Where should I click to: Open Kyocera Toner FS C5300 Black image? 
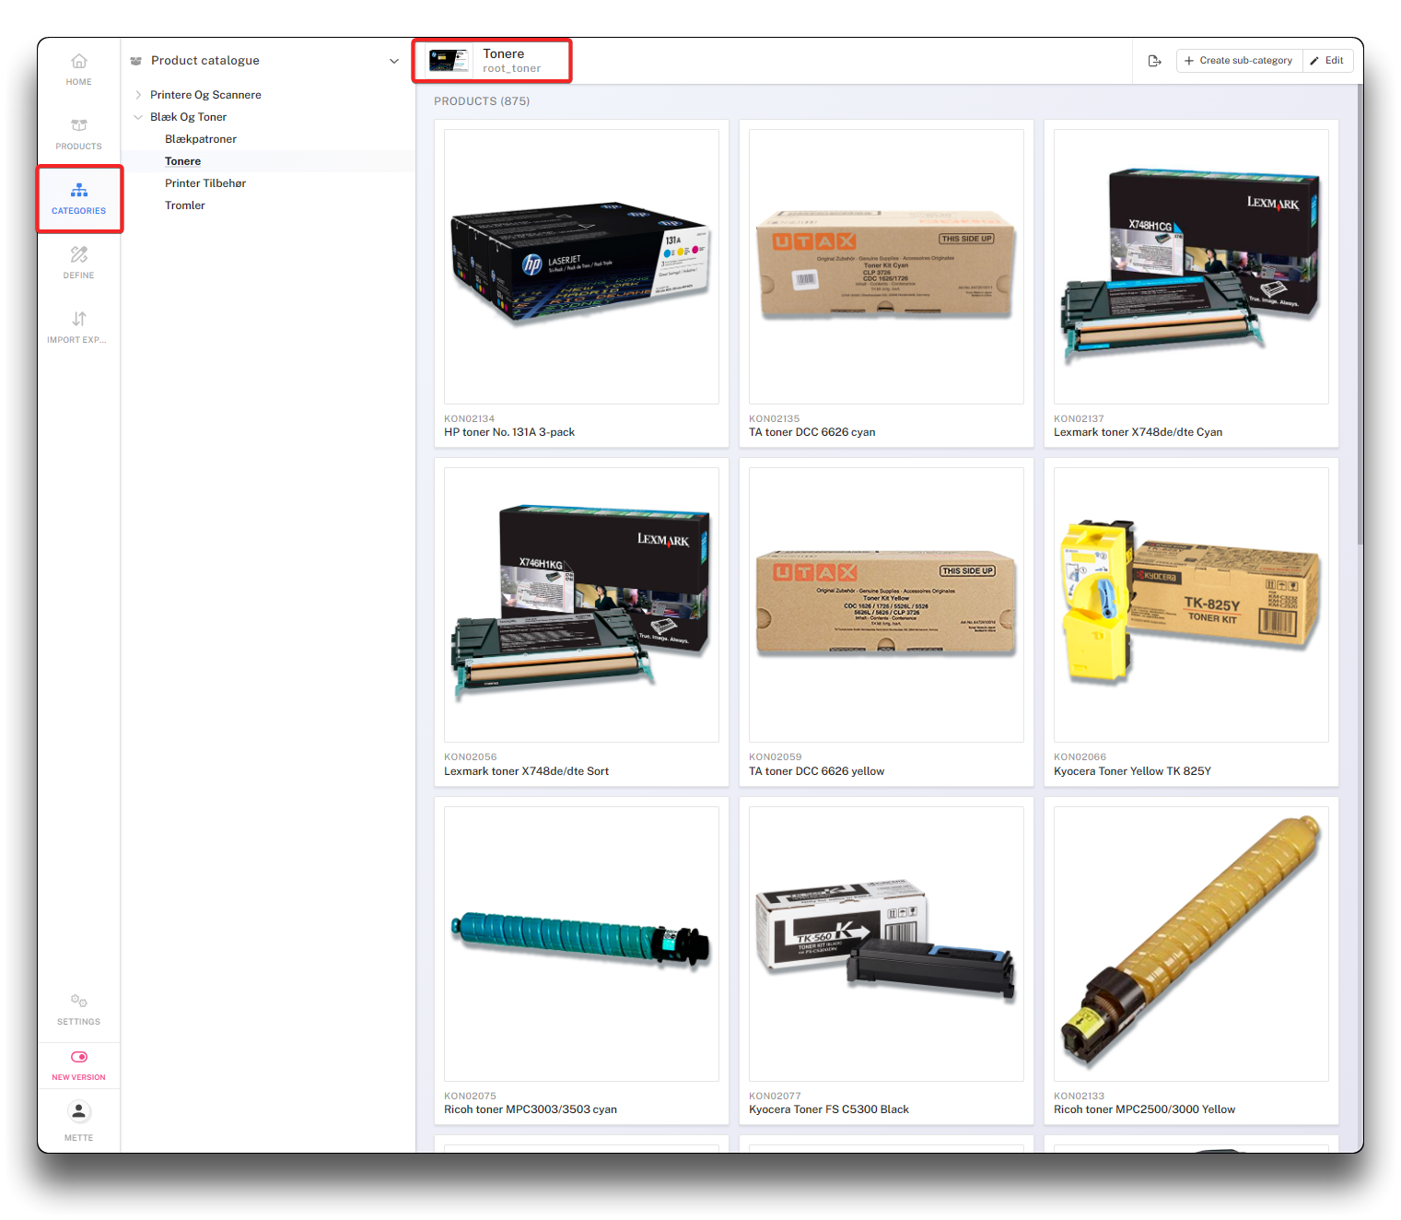pos(886,944)
